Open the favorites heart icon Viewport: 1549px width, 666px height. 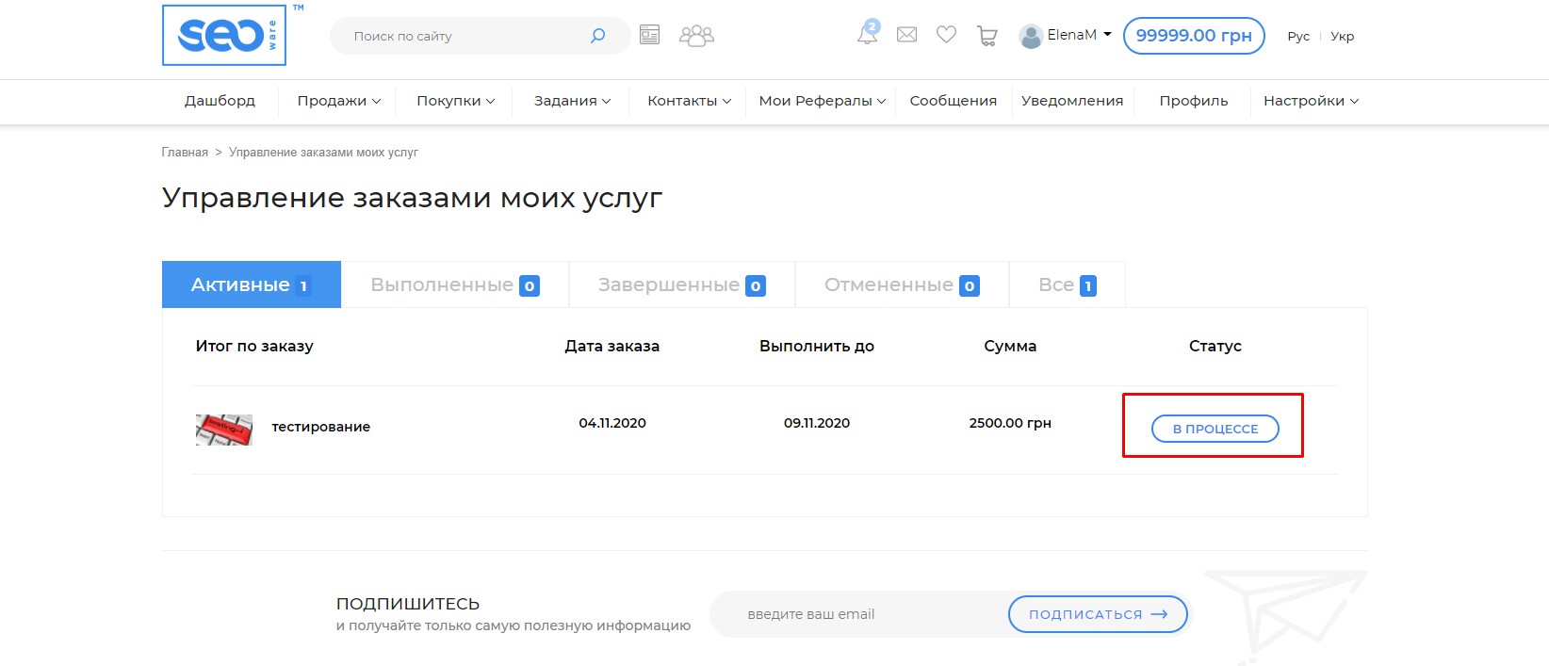coord(946,35)
